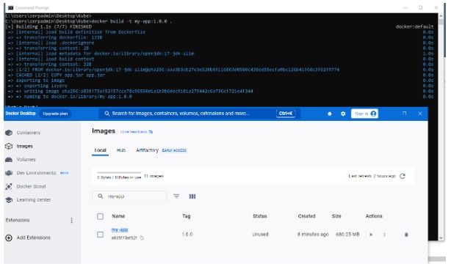
Task: Switch to the Artifactory tab
Action: pyautogui.click(x=147, y=150)
